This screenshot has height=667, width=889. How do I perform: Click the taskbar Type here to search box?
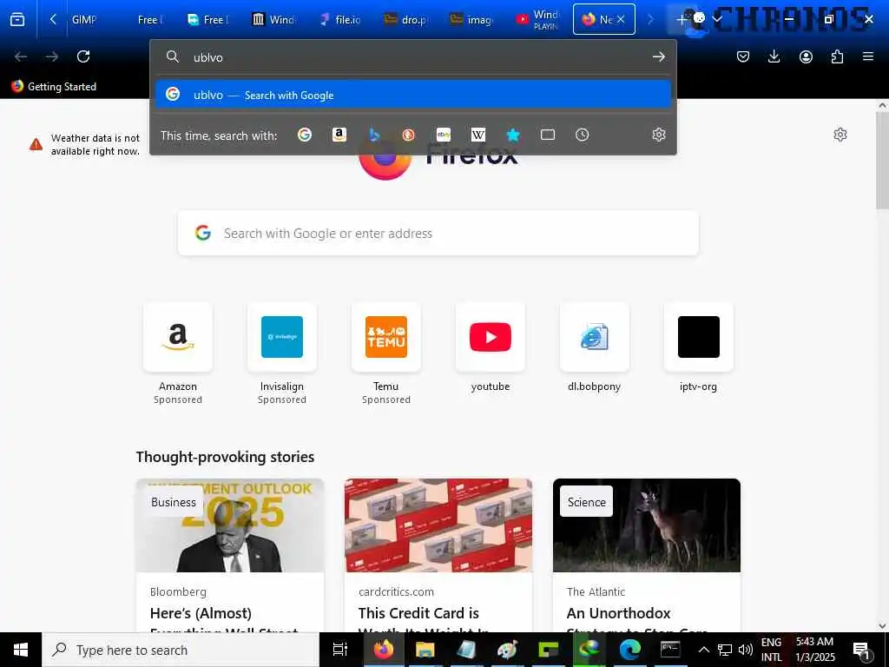coord(181,650)
